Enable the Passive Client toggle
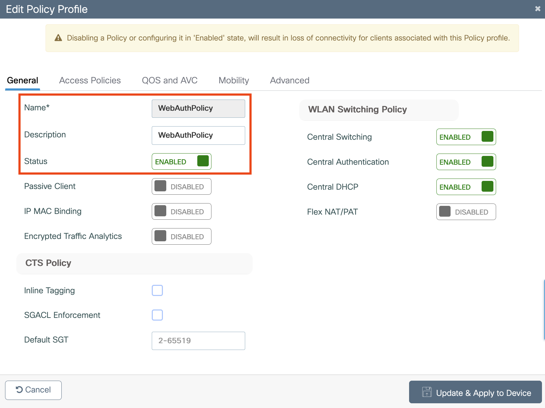Viewport: 545px width, 408px height. (x=181, y=187)
